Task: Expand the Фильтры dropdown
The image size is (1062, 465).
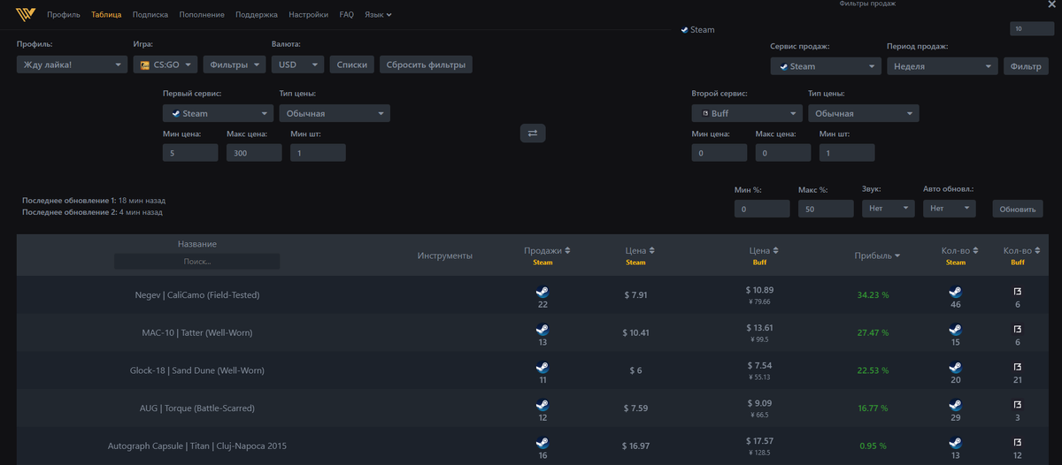Action: pos(234,65)
